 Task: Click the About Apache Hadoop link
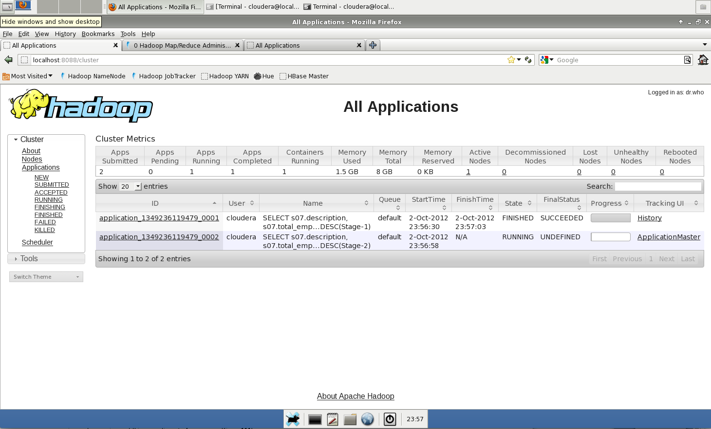pyautogui.click(x=355, y=396)
